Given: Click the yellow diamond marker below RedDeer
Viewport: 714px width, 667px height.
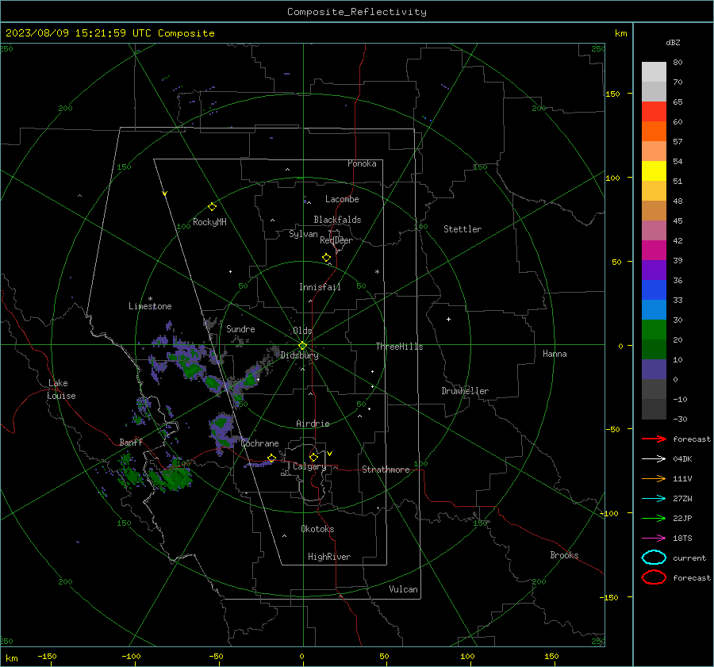Looking at the screenshot, I should tap(327, 258).
